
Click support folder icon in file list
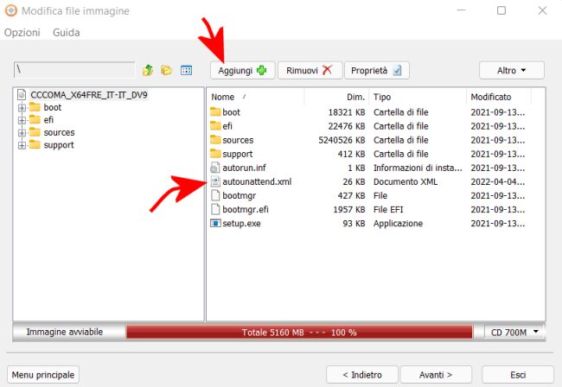215,154
